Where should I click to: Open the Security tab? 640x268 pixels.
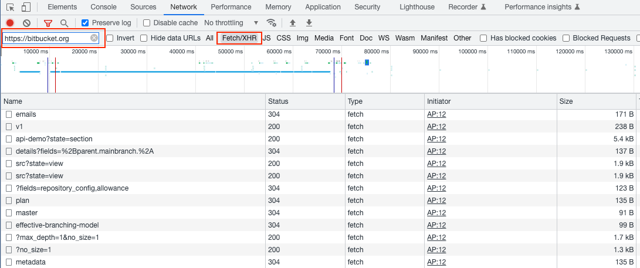(x=367, y=7)
